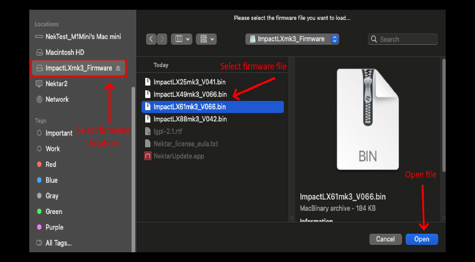
Task: Select file ImpactLX25mk3_V041.bin
Action: tap(212, 82)
